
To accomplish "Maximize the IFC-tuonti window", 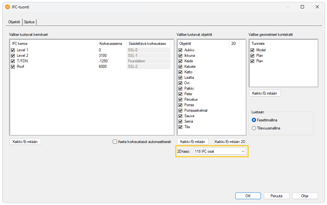I will (302, 7).
